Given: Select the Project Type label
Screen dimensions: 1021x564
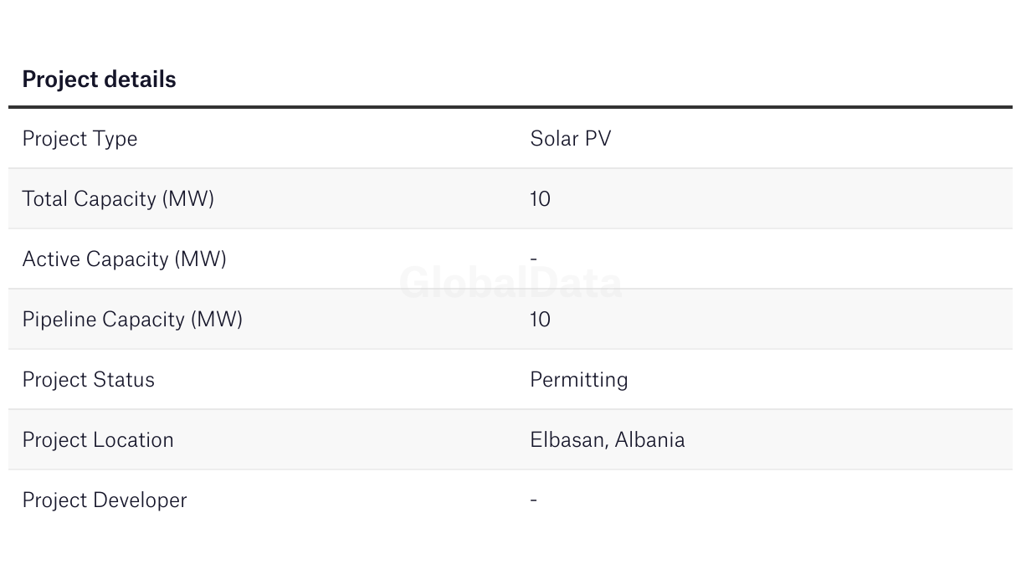Looking at the screenshot, I should click(80, 139).
